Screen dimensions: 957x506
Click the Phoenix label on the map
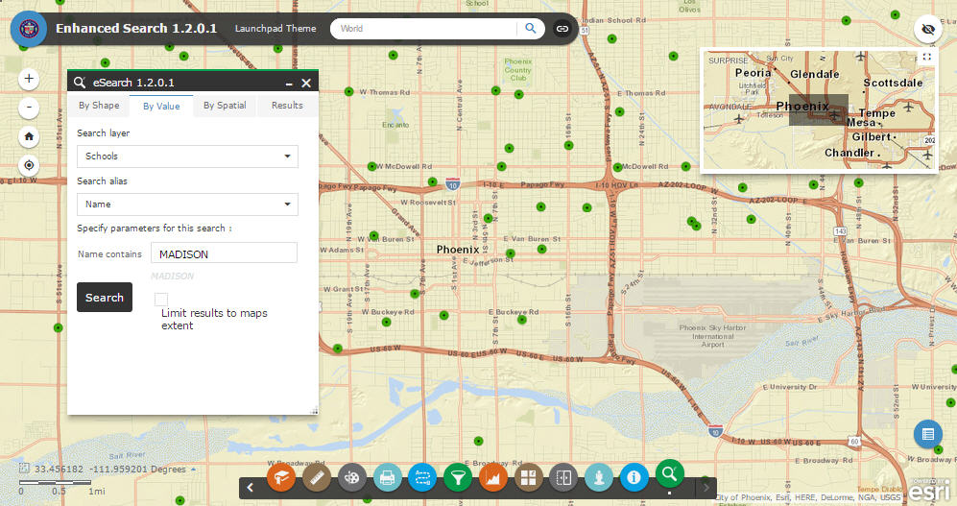point(457,249)
